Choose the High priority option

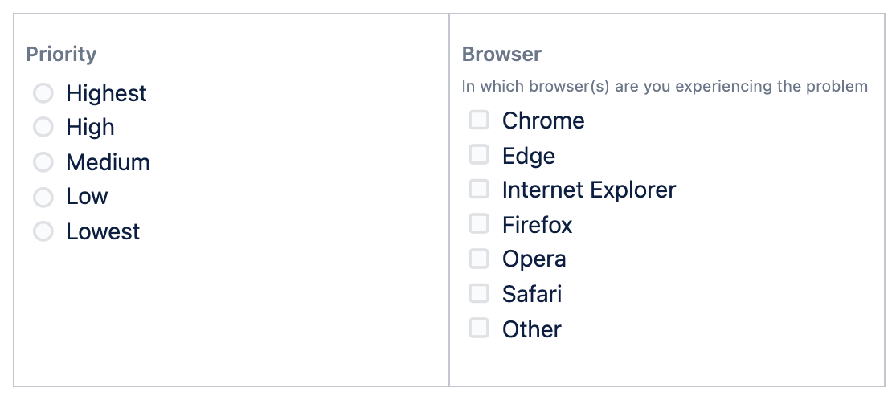pos(43,127)
